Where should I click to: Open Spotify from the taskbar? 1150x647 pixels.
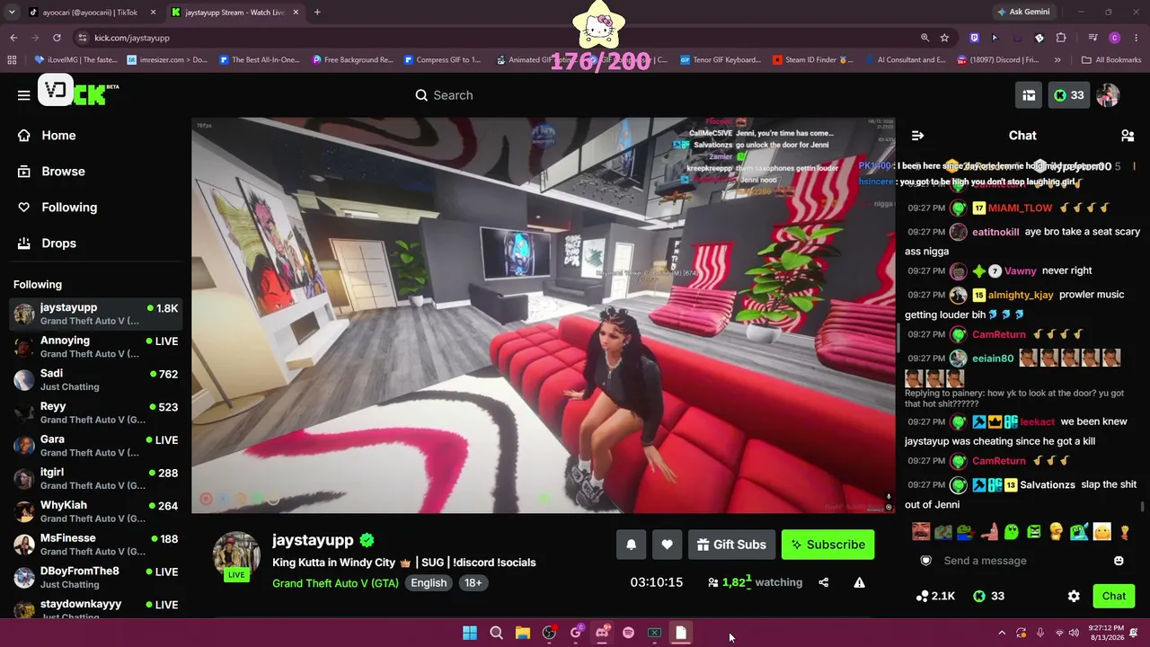click(628, 633)
